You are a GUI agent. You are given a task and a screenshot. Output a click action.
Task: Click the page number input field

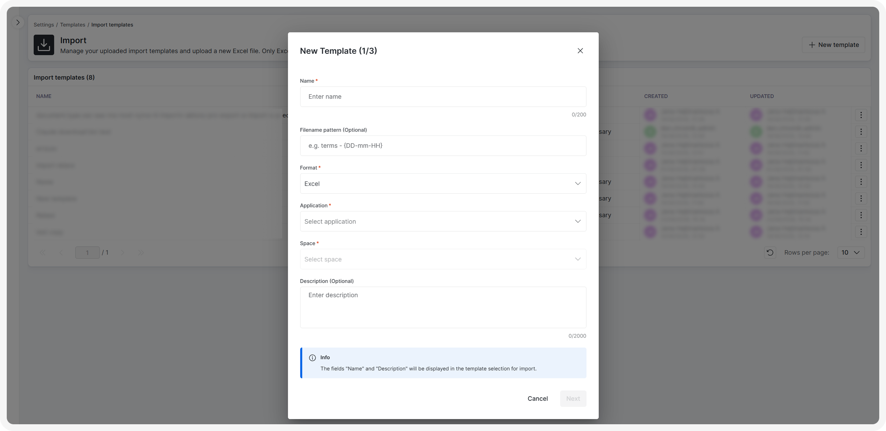click(87, 252)
